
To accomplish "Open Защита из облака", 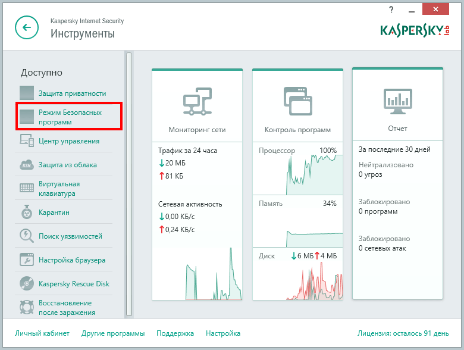I will tap(67, 165).
